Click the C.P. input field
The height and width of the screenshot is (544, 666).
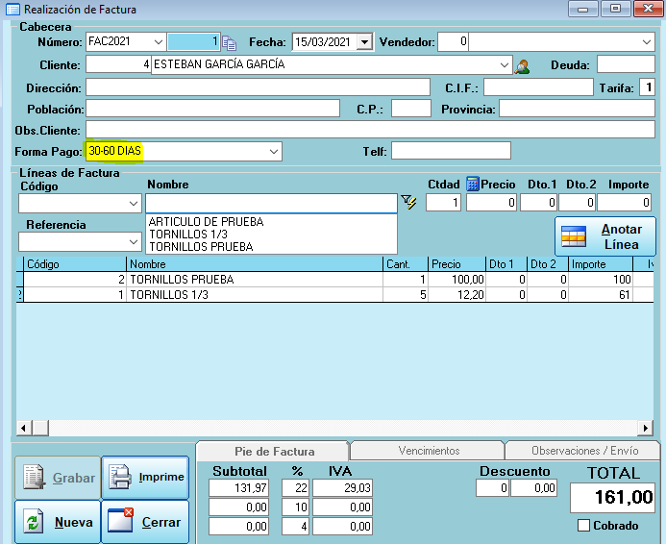pyautogui.click(x=410, y=109)
